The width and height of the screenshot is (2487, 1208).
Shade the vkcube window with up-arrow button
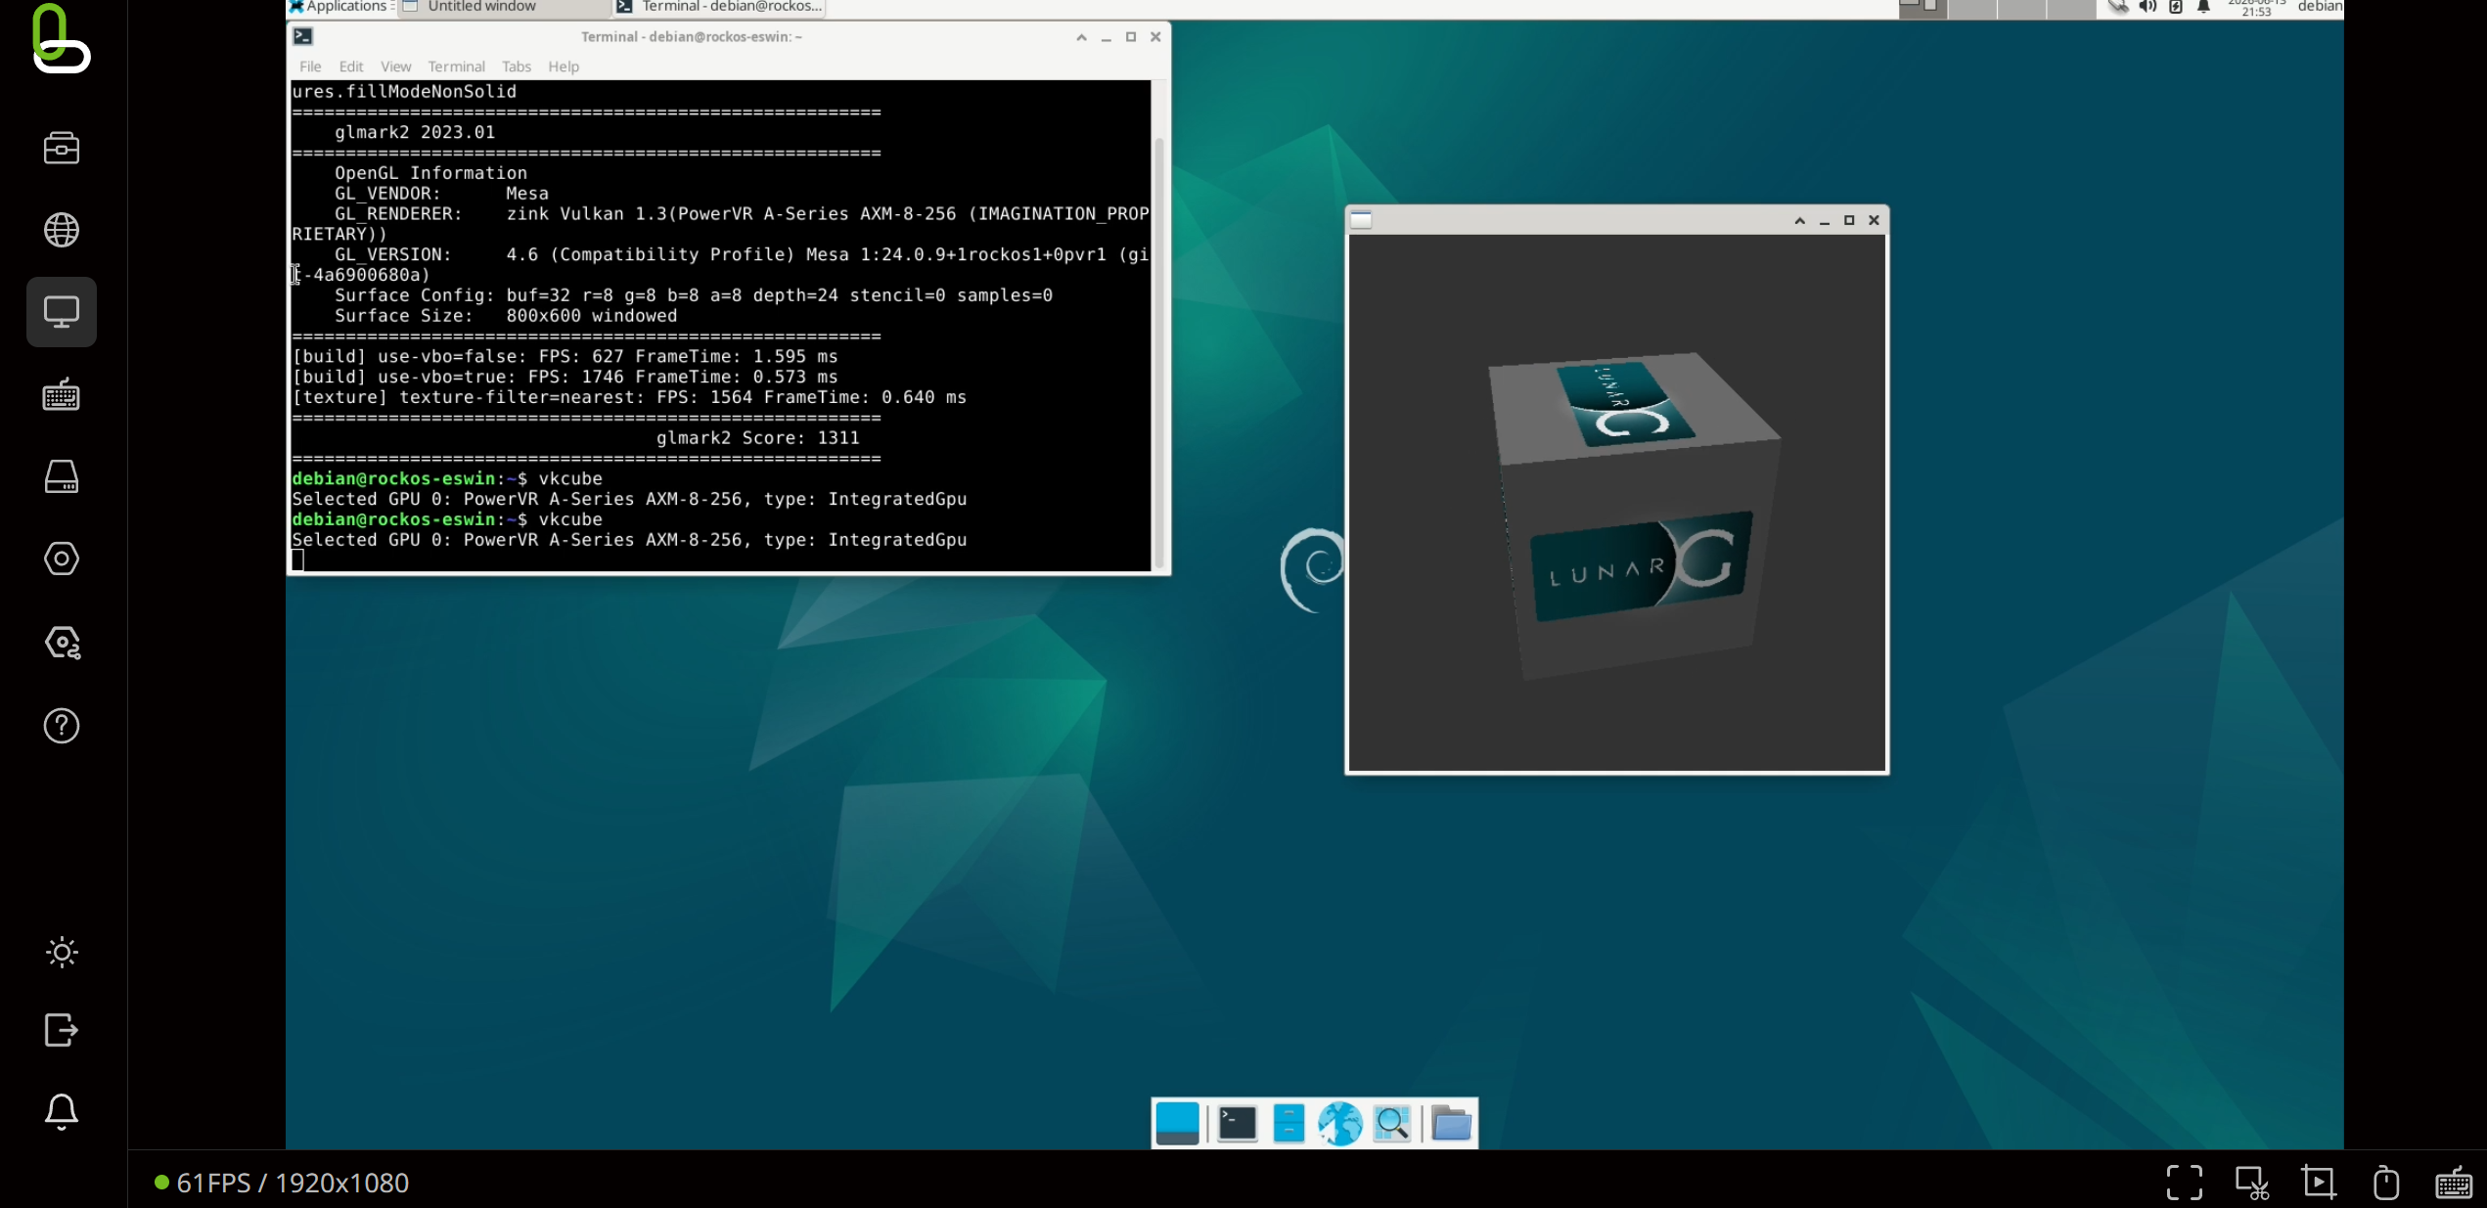[x=1799, y=221]
